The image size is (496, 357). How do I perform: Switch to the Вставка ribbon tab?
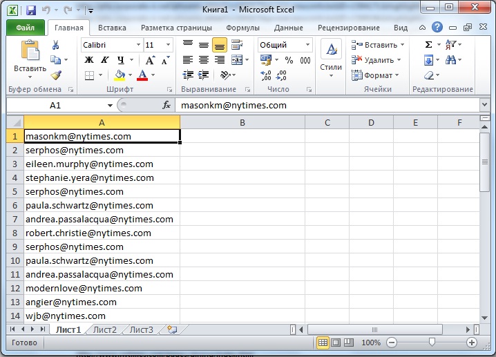click(x=112, y=28)
